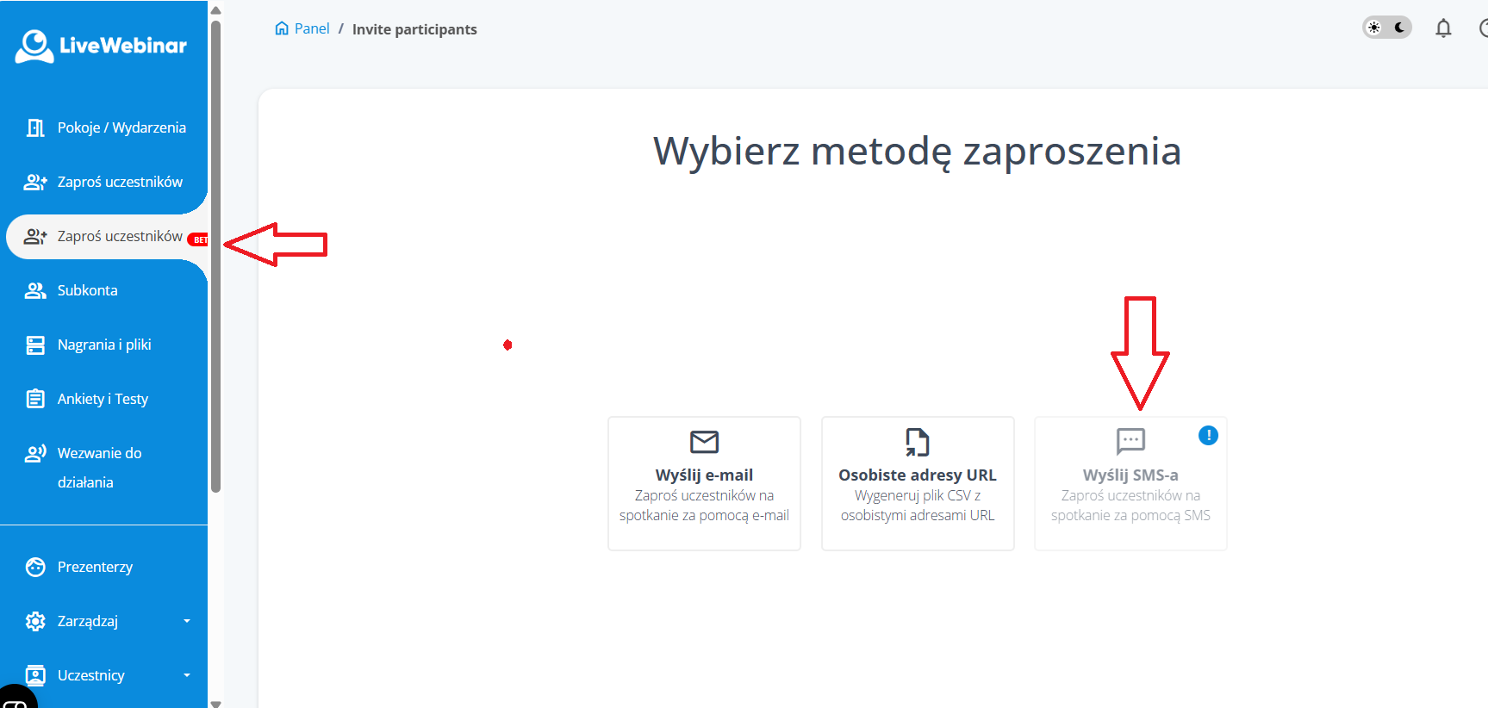1488x708 pixels.
Task: Choose the Wyślij e-mail invitation method
Action: 704,483
